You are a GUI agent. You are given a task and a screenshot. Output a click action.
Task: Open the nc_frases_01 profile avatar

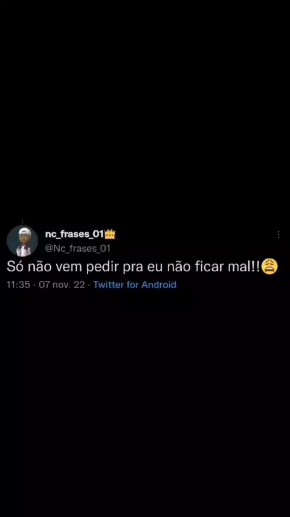[22, 241]
